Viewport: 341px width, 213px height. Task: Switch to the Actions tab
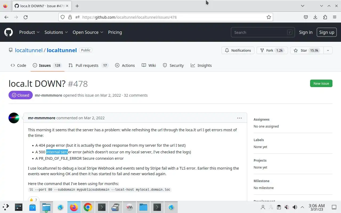point(125,65)
